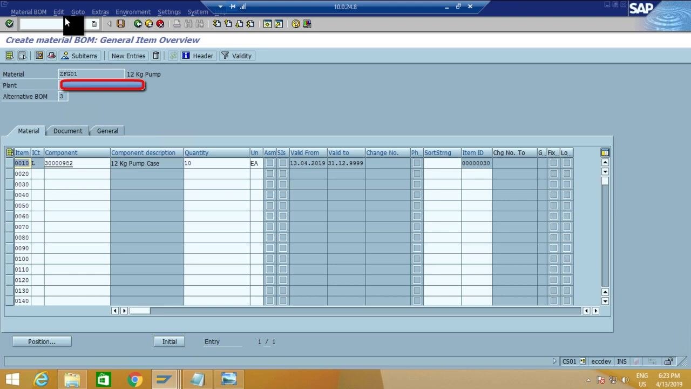Click the yellow Help question mark icon
The height and width of the screenshot is (389, 691).
pos(296,24)
